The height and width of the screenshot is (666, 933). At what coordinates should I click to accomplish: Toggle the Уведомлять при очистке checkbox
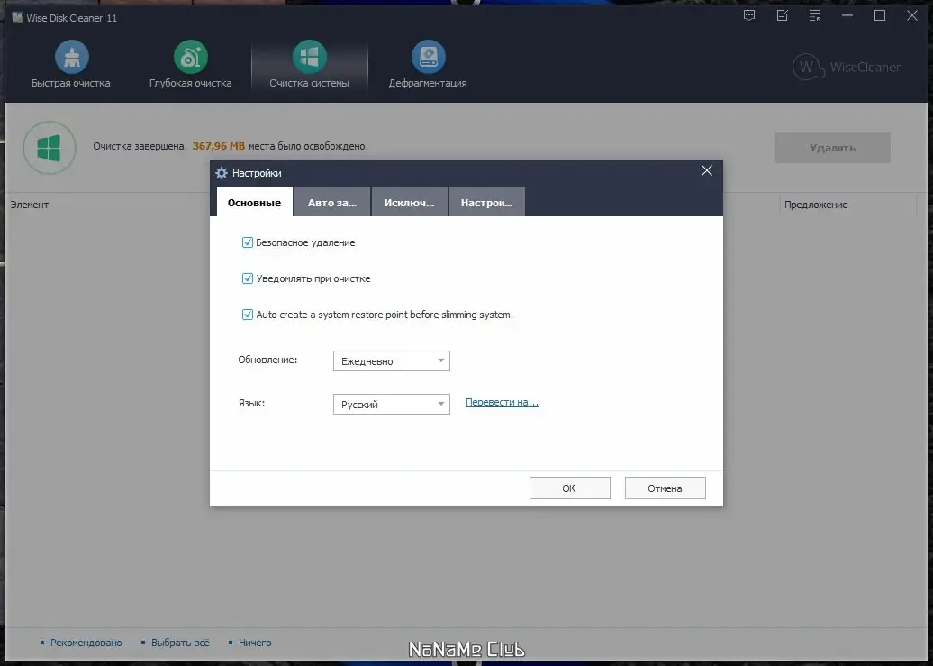click(x=248, y=278)
